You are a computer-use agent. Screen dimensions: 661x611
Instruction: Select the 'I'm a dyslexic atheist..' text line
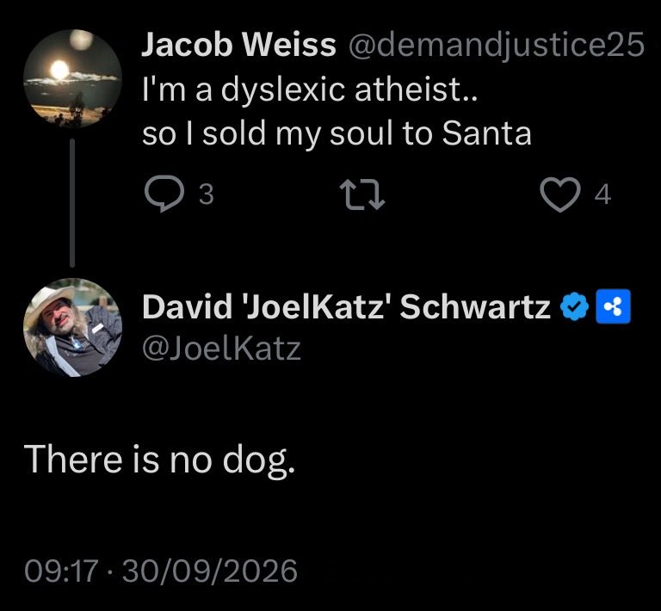[310, 89]
